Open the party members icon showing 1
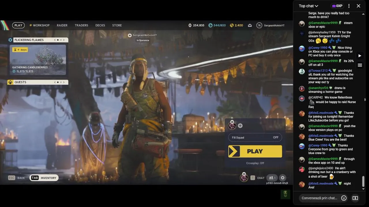 (272, 178)
